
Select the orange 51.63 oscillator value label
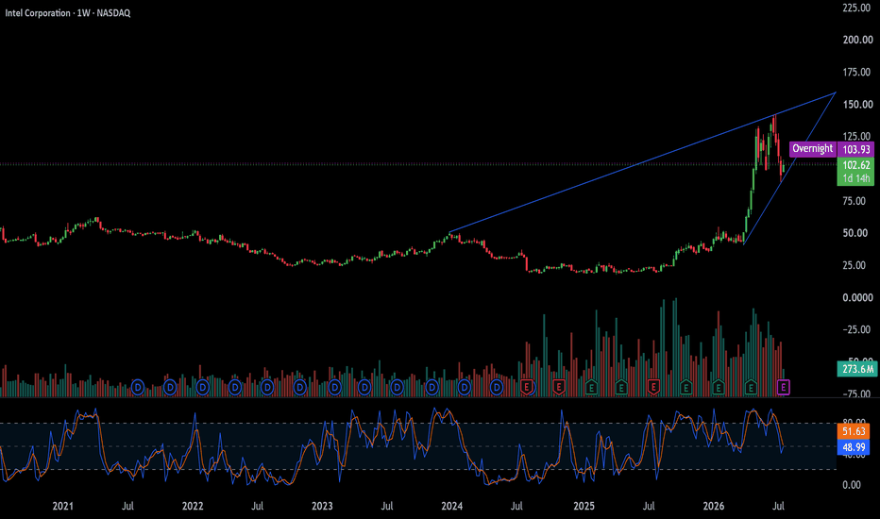(854, 431)
